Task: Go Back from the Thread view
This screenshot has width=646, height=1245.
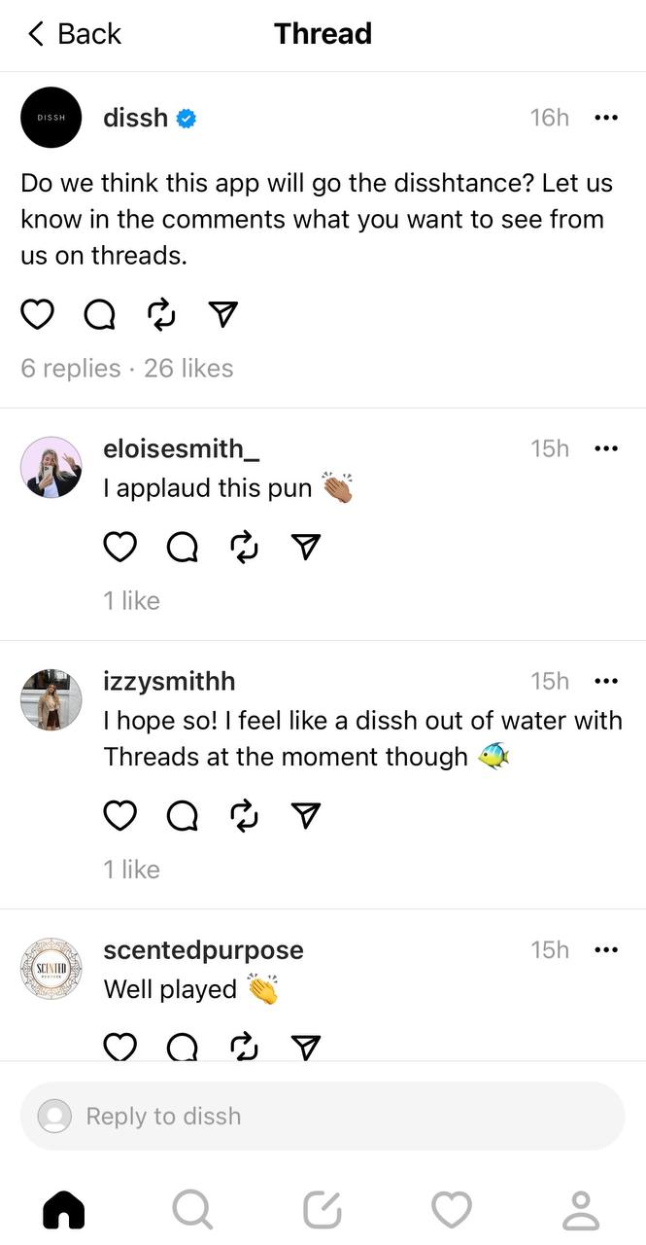Action: click(x=74, y=34)
